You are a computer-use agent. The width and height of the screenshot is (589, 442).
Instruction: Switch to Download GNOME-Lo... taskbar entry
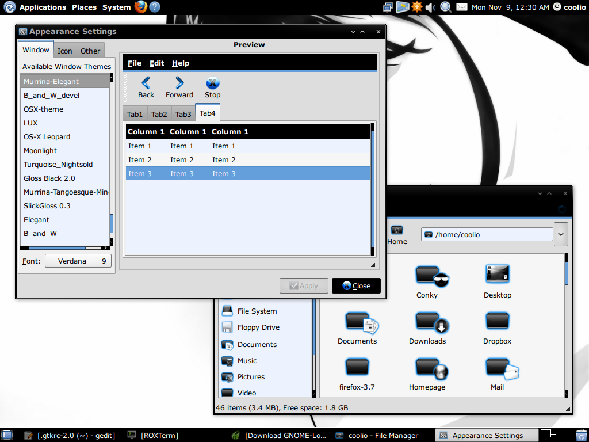click(279, 435)
